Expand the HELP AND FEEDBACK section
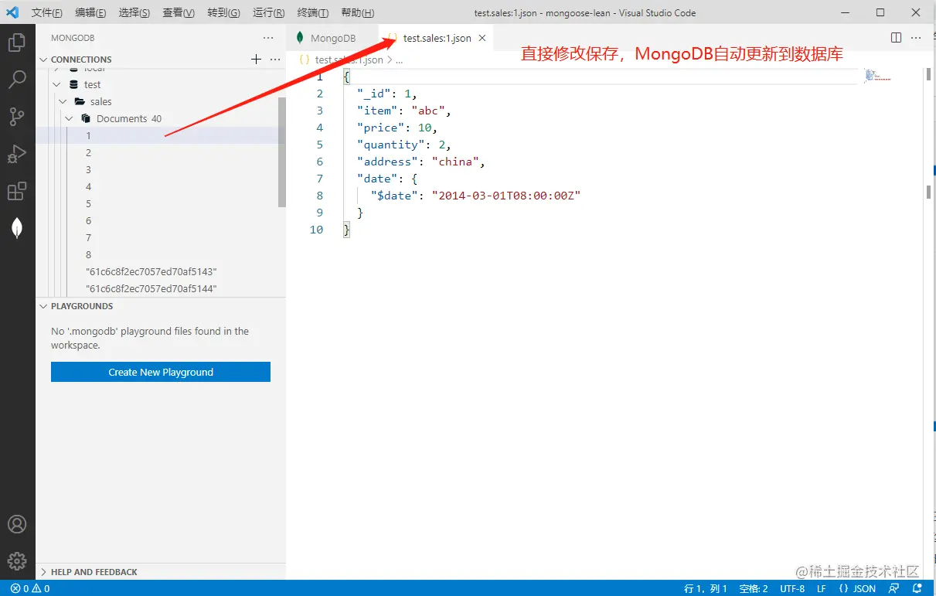 (x=44, y=571)
